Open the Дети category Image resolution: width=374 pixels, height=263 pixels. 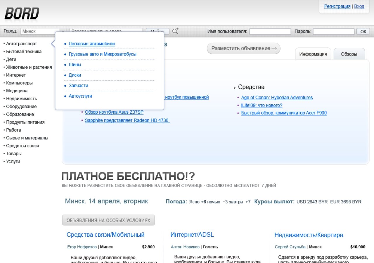11,60
